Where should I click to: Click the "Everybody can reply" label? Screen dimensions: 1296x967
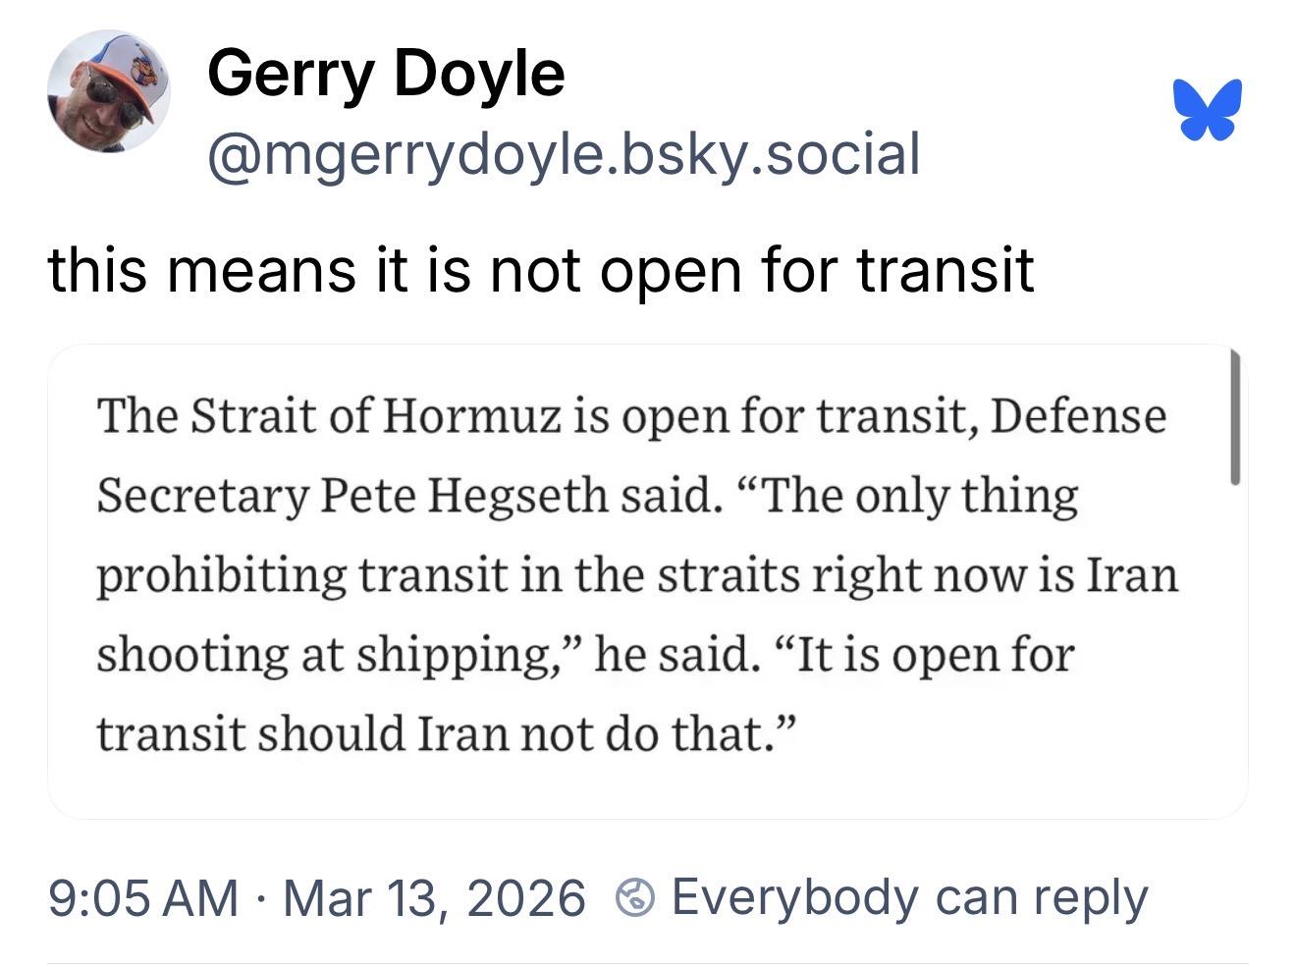click(908, 896)
